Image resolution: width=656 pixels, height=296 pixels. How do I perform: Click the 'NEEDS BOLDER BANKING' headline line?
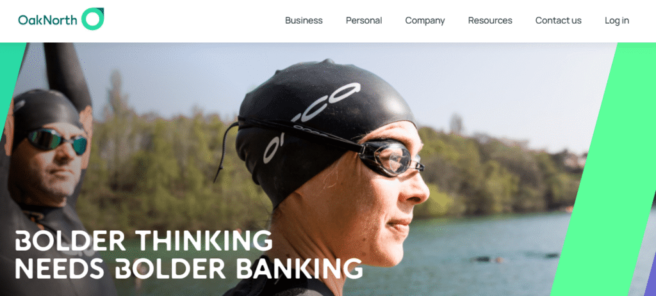point(189,268)
